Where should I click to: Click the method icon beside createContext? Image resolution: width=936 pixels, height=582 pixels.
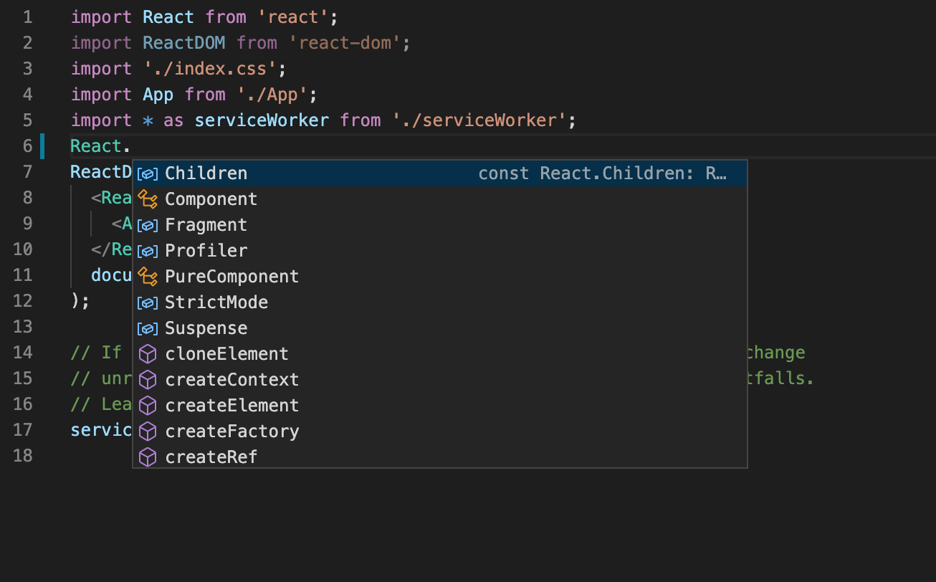coord(148,379)
